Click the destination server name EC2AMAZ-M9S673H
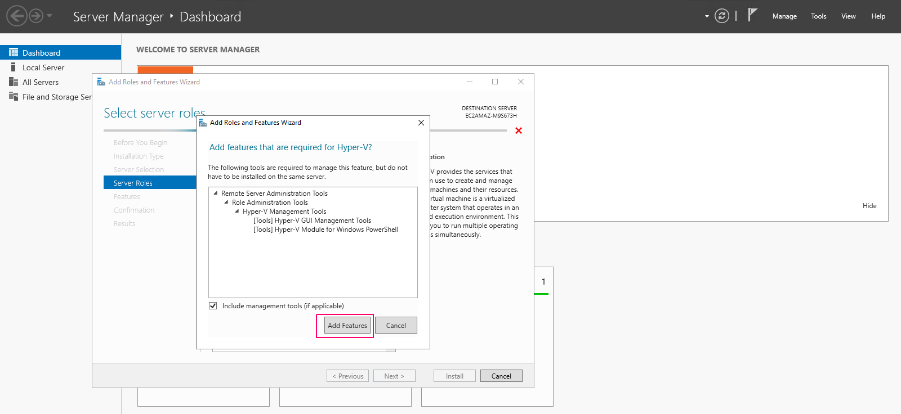This screenshot has height=414, width=901. 491,116
